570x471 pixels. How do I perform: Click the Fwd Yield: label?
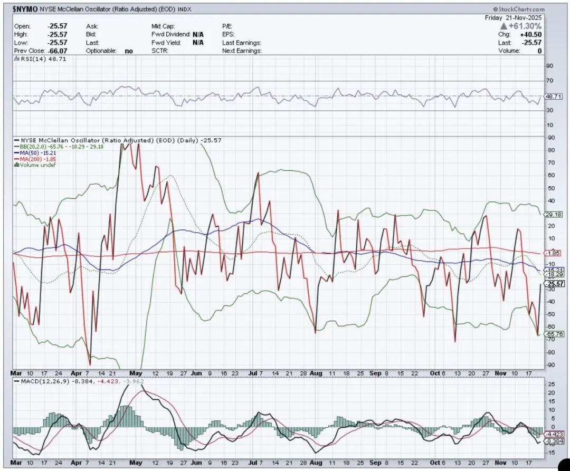166,43
